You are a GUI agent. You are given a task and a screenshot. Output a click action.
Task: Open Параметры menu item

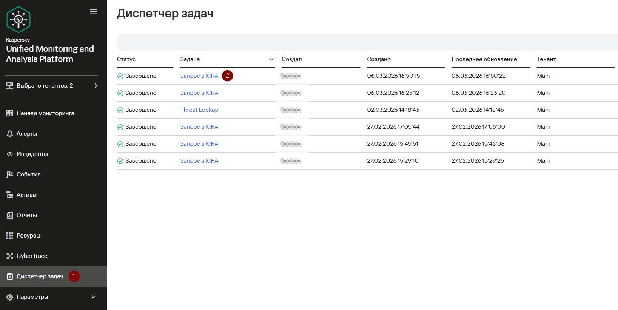[x=32, y=297]
